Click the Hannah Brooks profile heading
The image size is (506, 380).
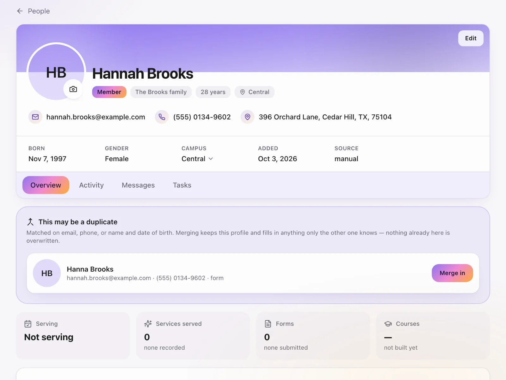click(143, 74)
